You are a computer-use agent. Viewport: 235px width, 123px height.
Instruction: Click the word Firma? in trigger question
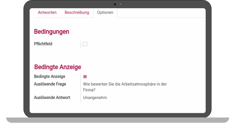(89, 90)
